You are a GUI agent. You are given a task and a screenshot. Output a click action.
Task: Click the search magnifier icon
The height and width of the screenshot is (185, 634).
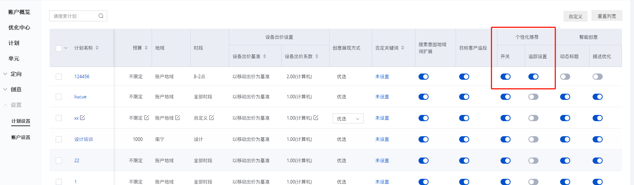click(x=101, y=16)
